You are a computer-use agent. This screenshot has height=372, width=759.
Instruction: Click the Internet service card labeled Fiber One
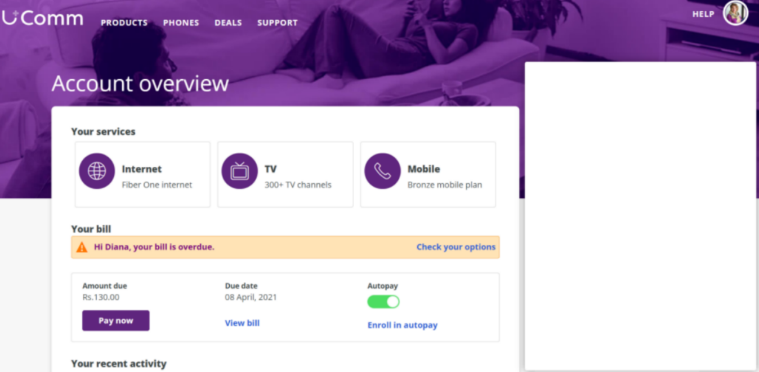point(142,175)
